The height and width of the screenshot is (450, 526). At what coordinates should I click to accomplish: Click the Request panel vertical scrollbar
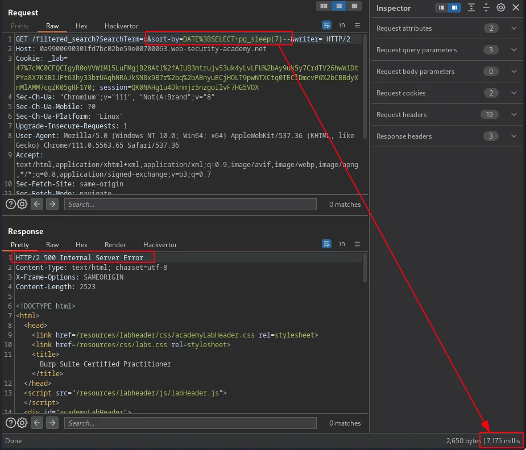coord(365,85)
